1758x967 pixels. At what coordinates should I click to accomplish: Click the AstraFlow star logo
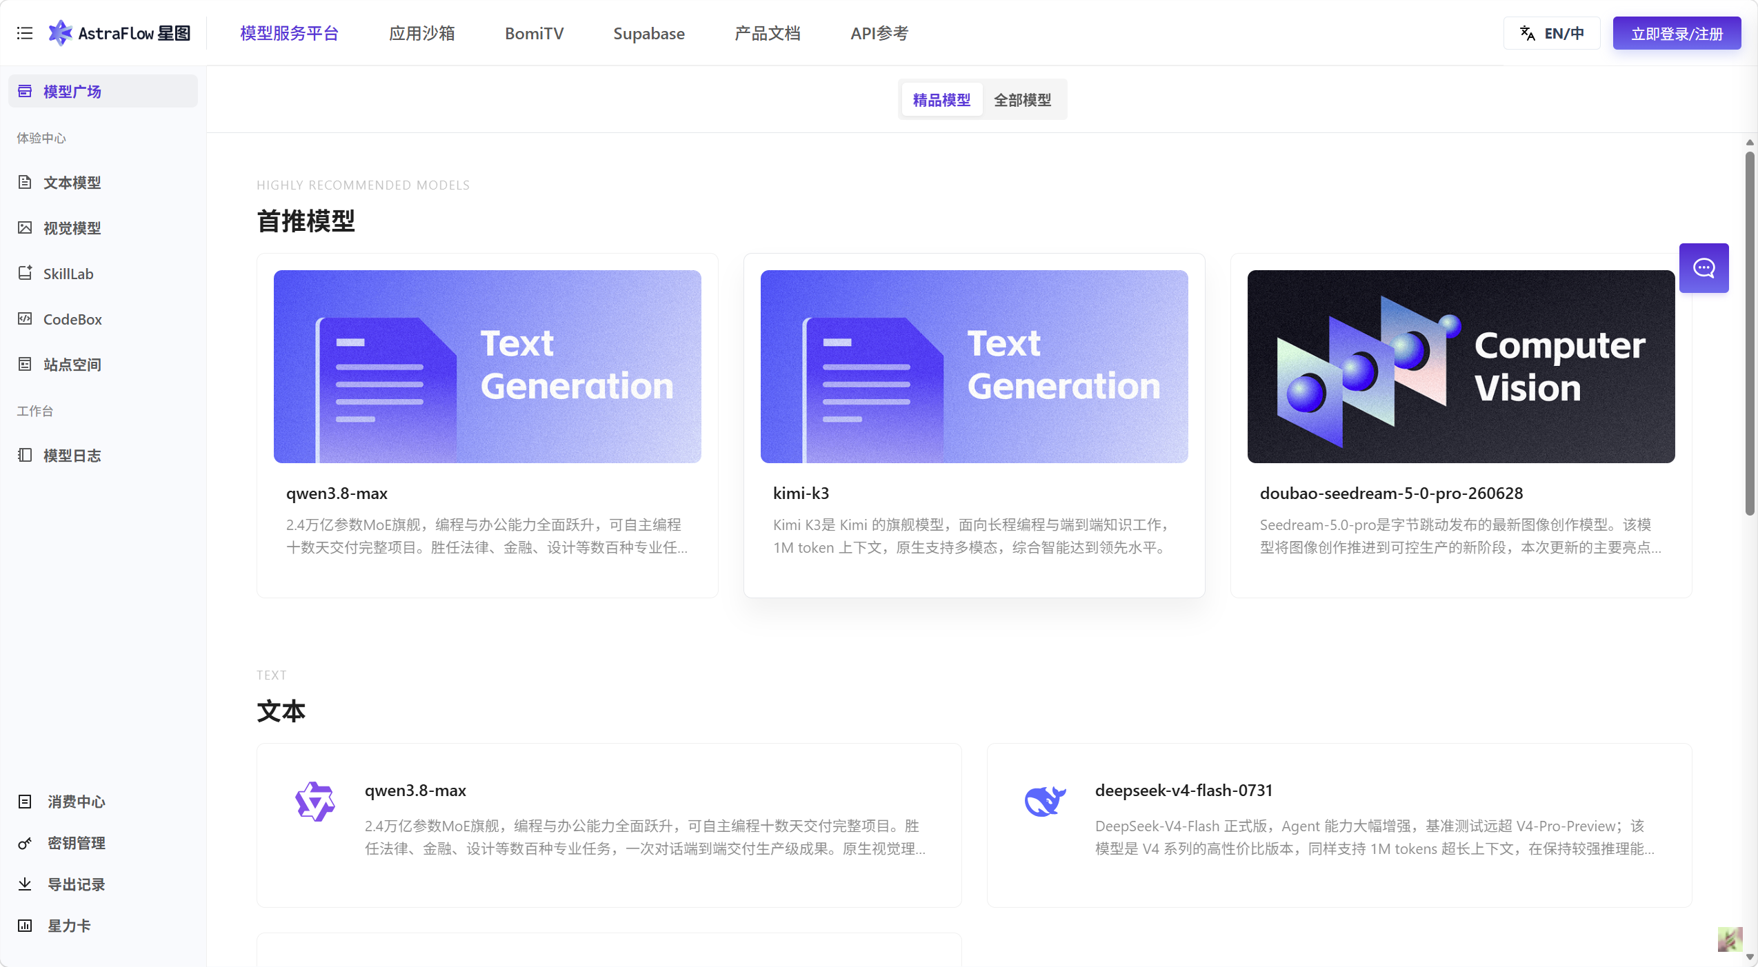(x=60, y=33)
